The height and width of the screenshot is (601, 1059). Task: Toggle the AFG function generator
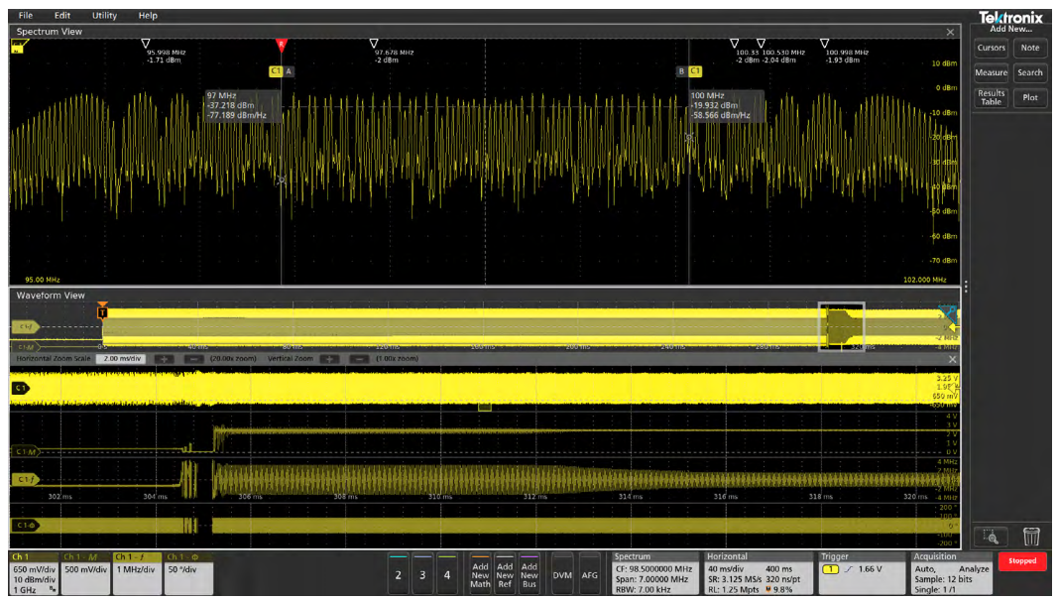590,574
